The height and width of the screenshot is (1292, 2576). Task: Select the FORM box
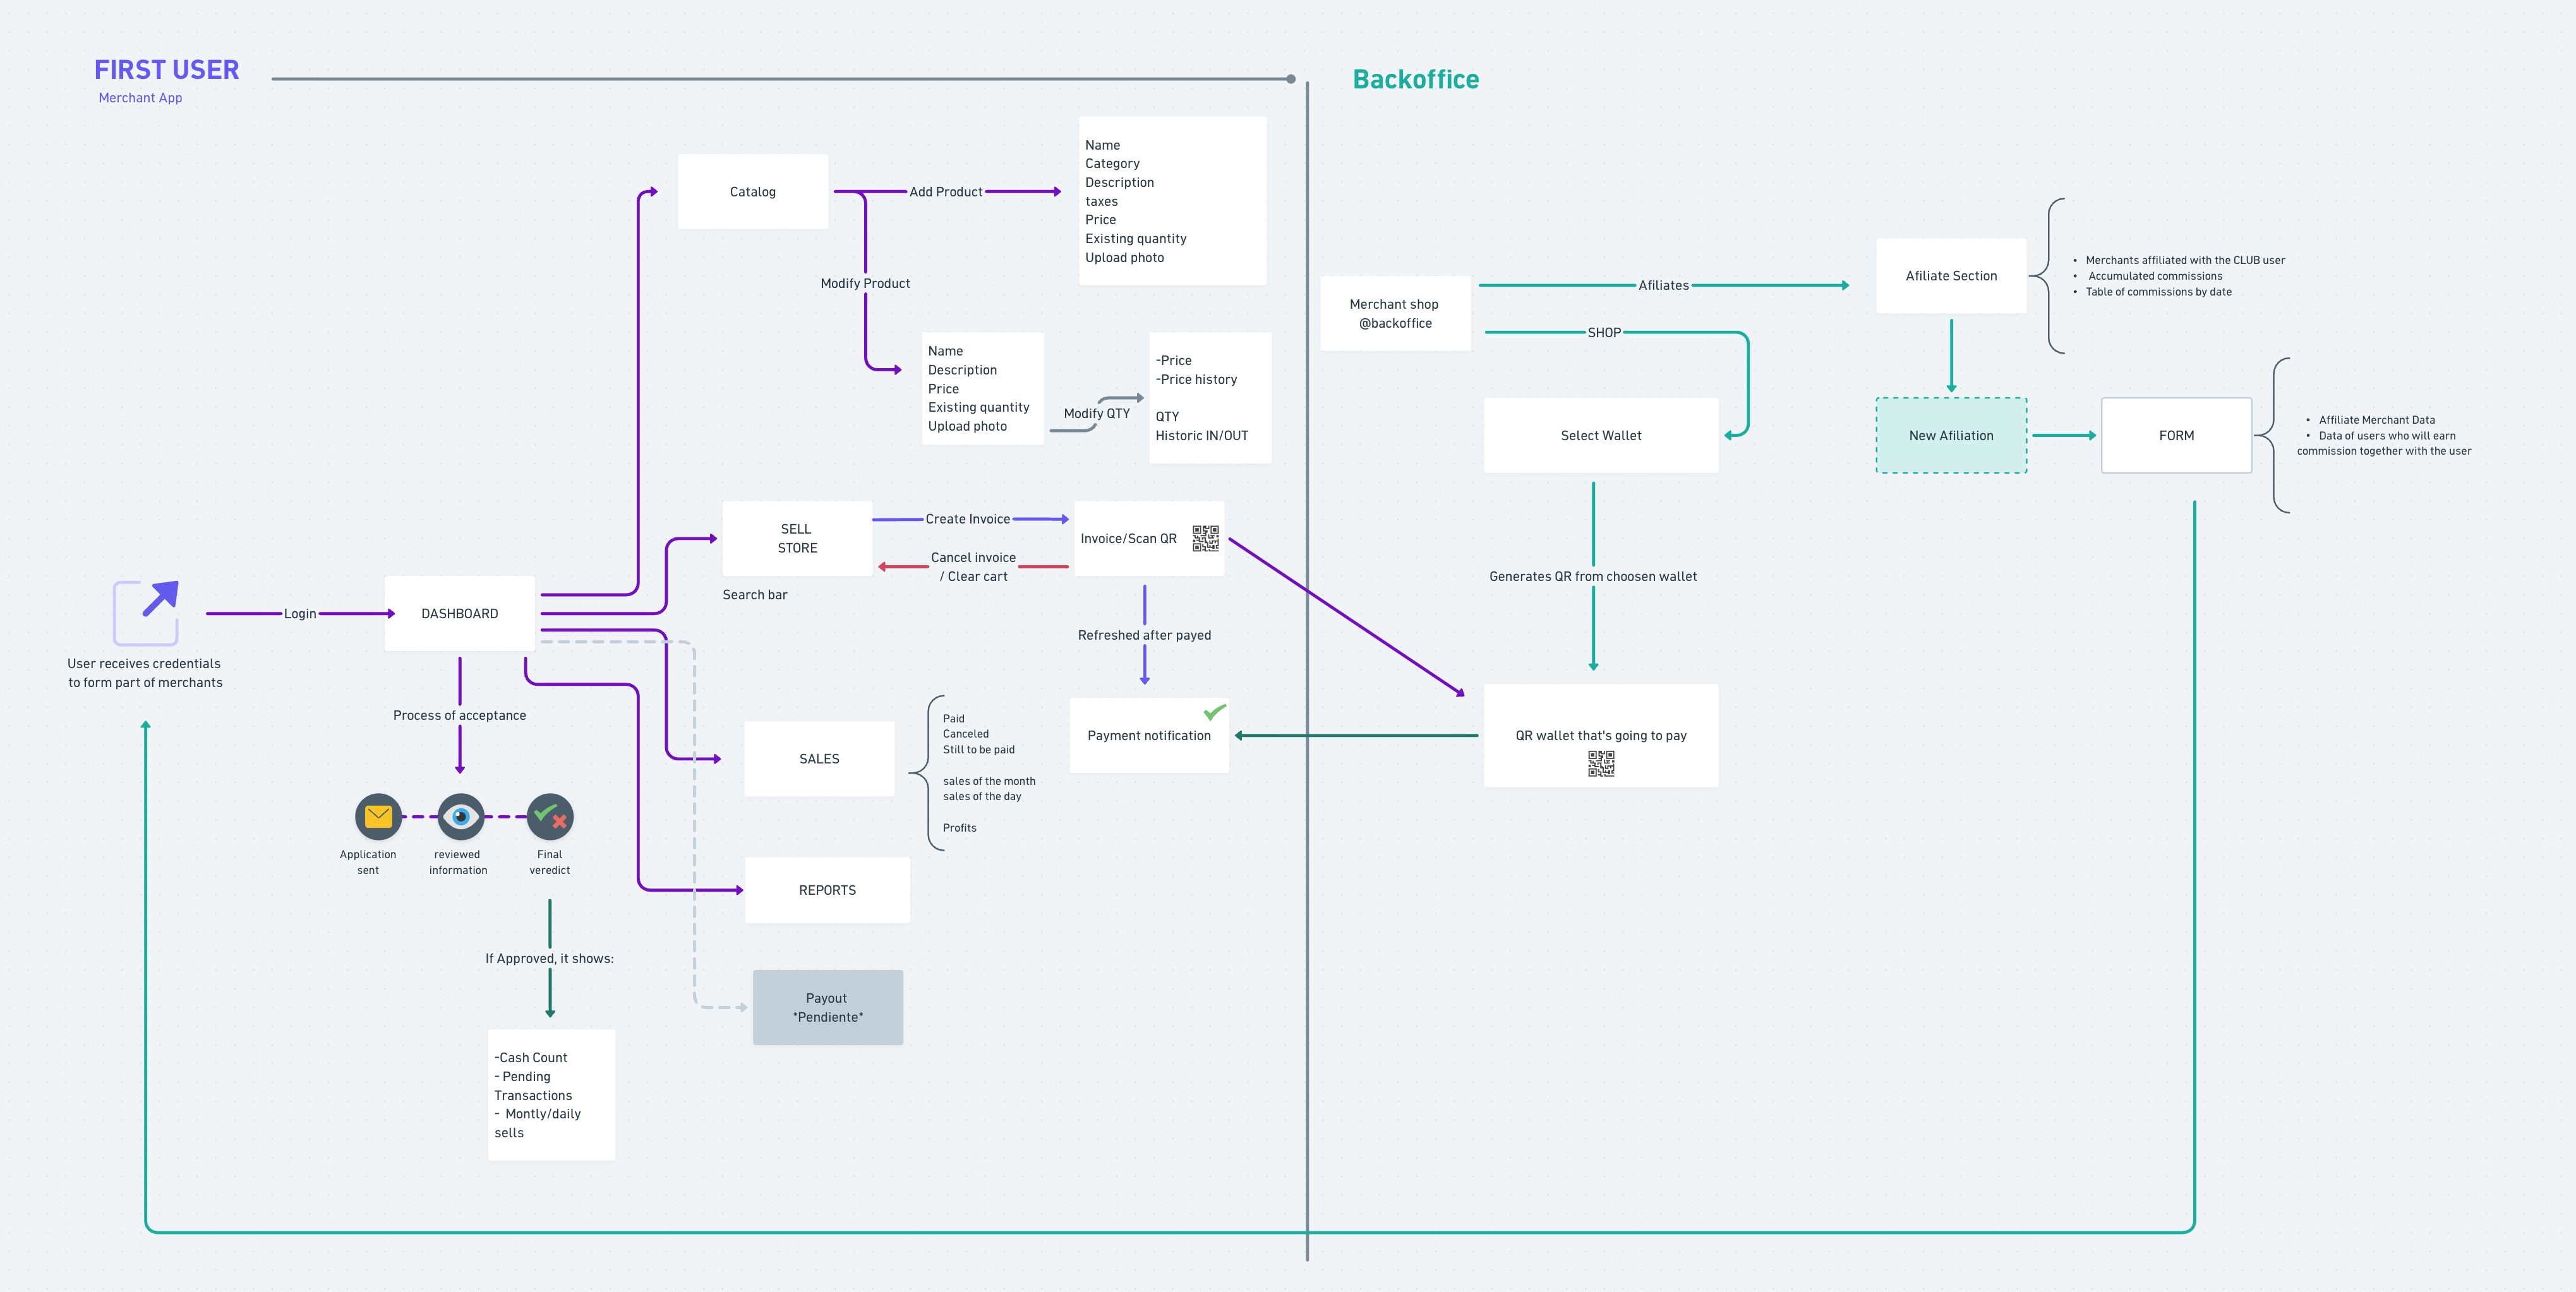2177,435
